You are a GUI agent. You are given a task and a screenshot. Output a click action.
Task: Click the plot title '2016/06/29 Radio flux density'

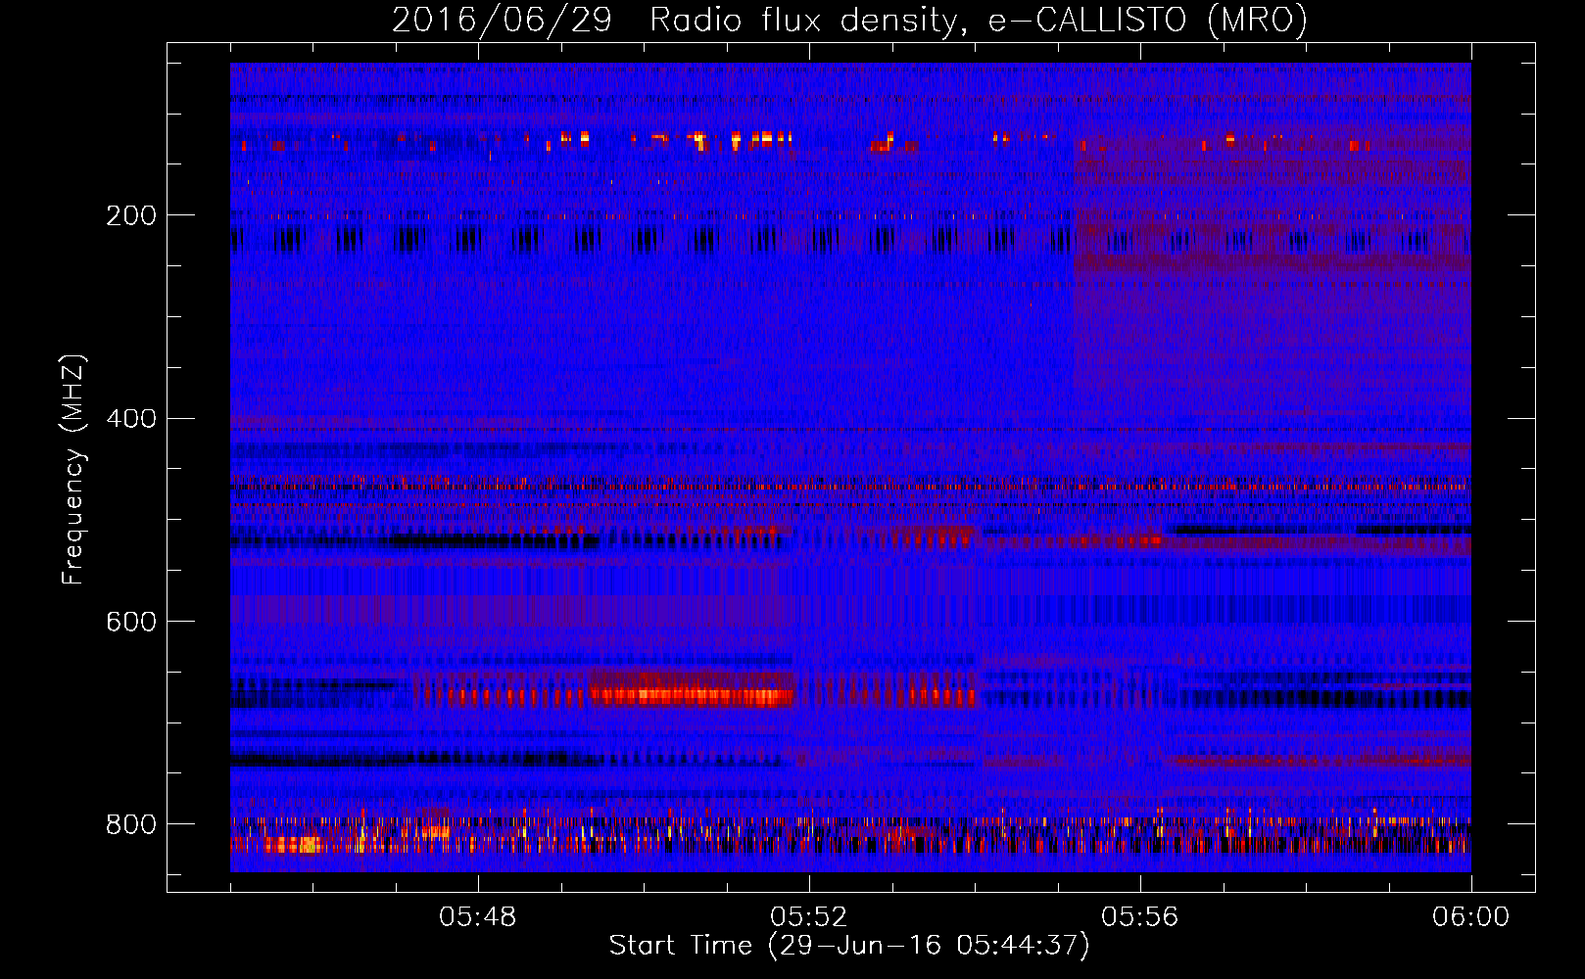pos(849,20)
